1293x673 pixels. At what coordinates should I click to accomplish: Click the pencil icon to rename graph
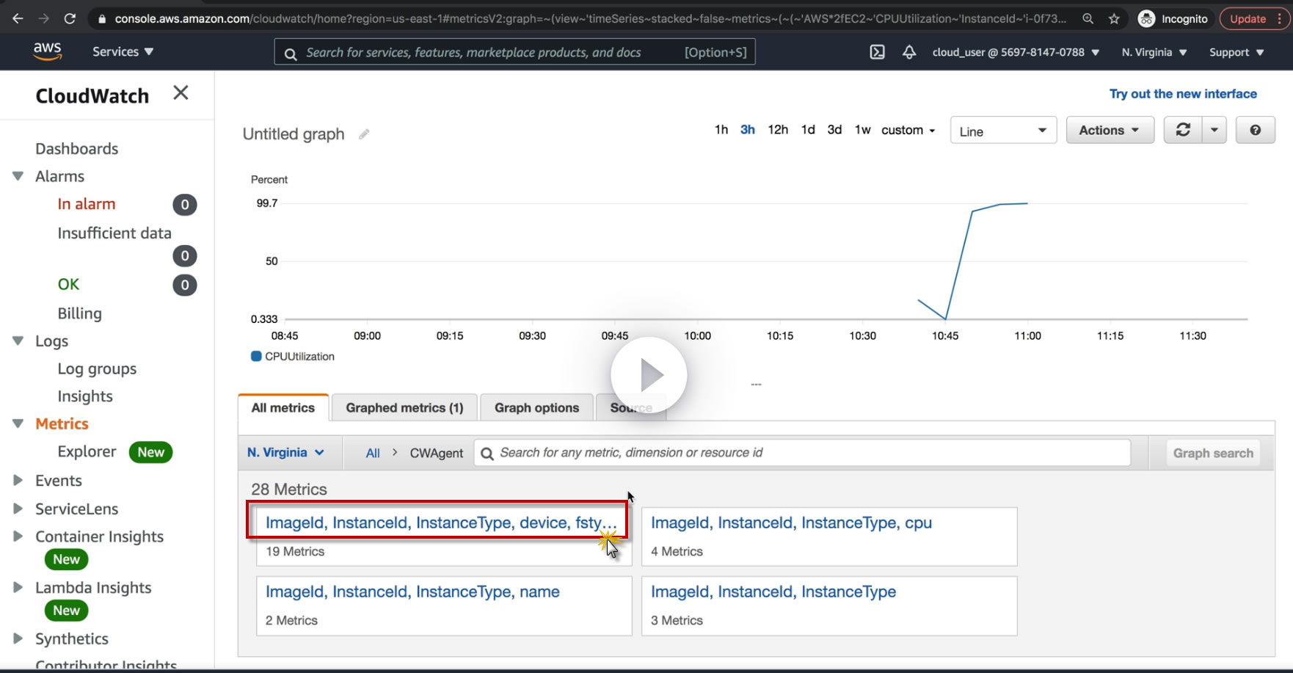tap(364, 134)
